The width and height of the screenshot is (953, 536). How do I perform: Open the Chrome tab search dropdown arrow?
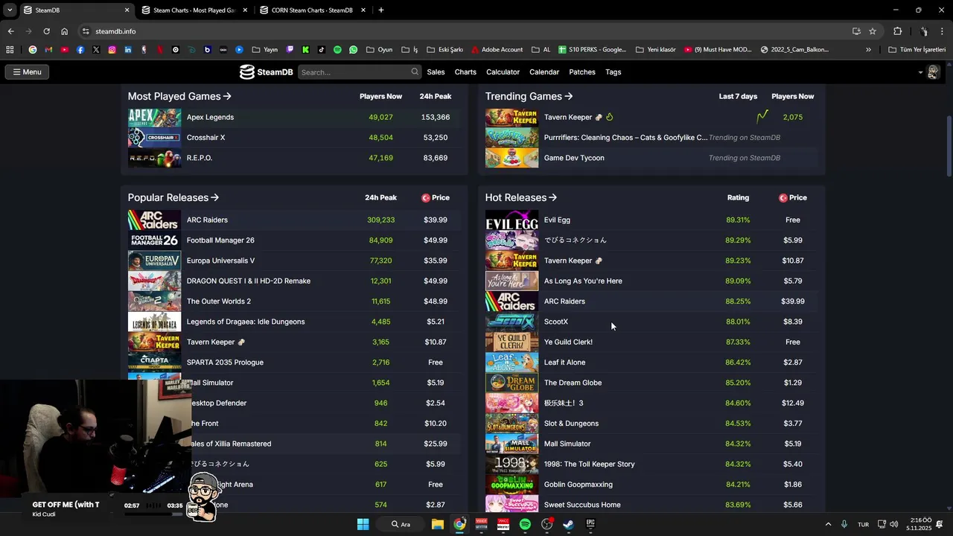click(10, 10)
